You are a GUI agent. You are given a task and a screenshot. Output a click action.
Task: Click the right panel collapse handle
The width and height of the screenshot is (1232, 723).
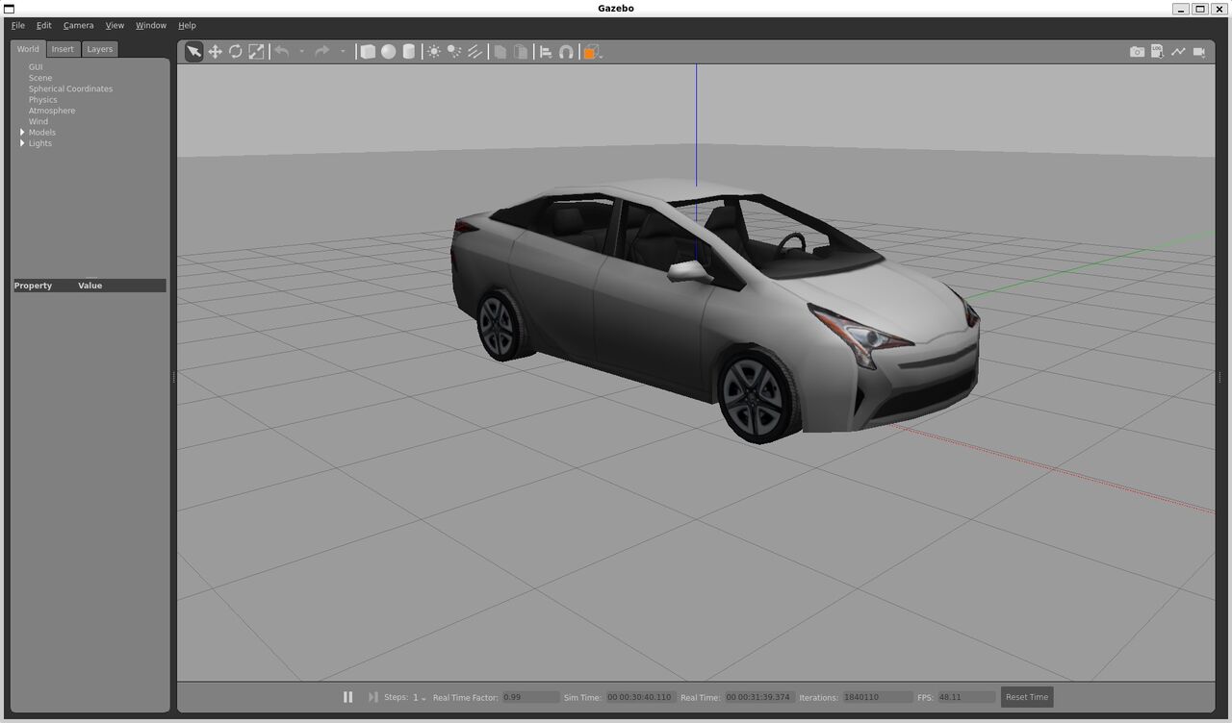1219,378
